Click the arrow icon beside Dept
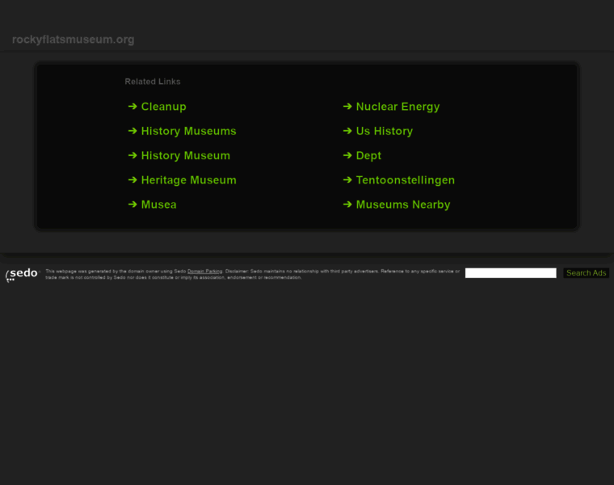Viewport: 614px width, 485px height. coord(347,155)
